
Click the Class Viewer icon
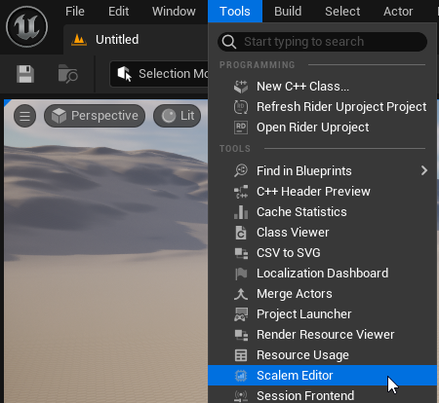241,233
